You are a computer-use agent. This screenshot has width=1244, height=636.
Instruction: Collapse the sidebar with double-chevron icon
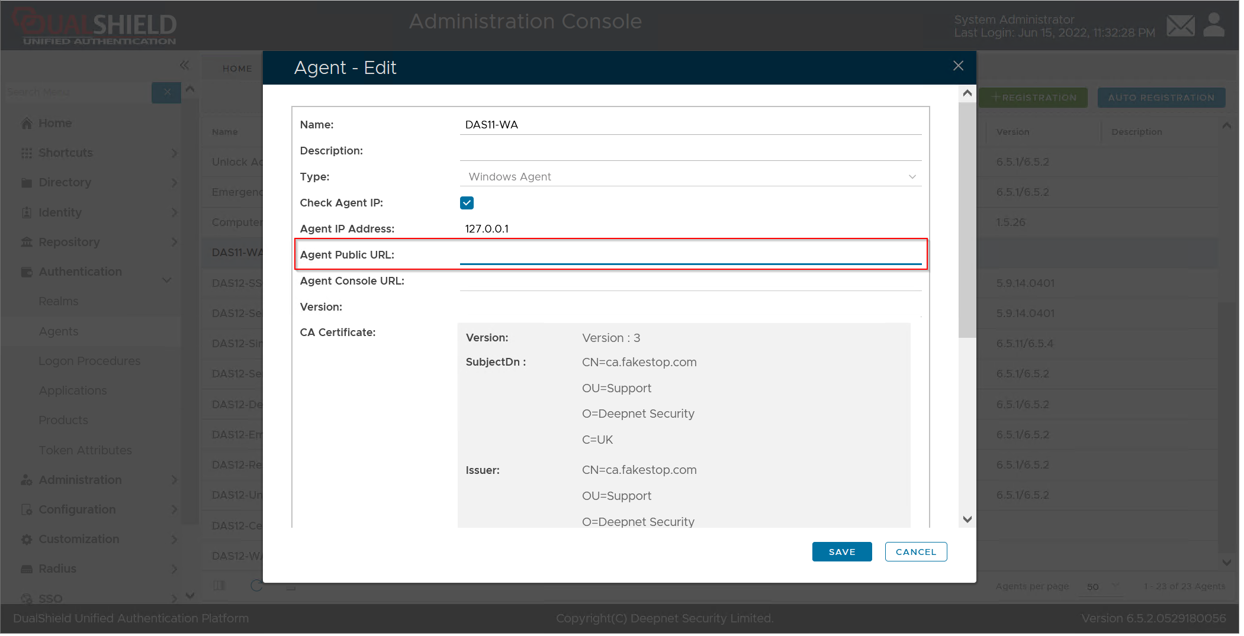[184, 65]
